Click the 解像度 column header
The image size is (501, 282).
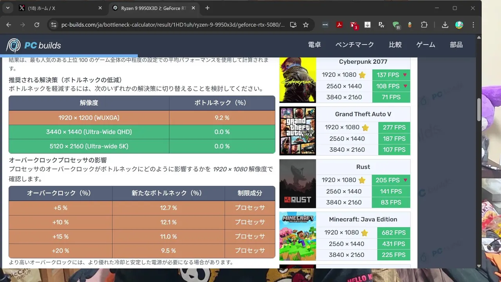tap(89, 103)
